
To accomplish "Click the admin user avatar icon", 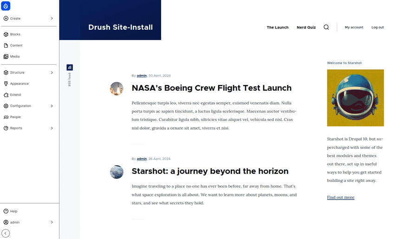I will 6,222.
